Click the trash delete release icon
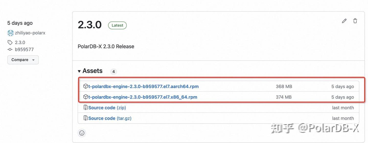Screen dimensions: 368x143 point(355,21)
